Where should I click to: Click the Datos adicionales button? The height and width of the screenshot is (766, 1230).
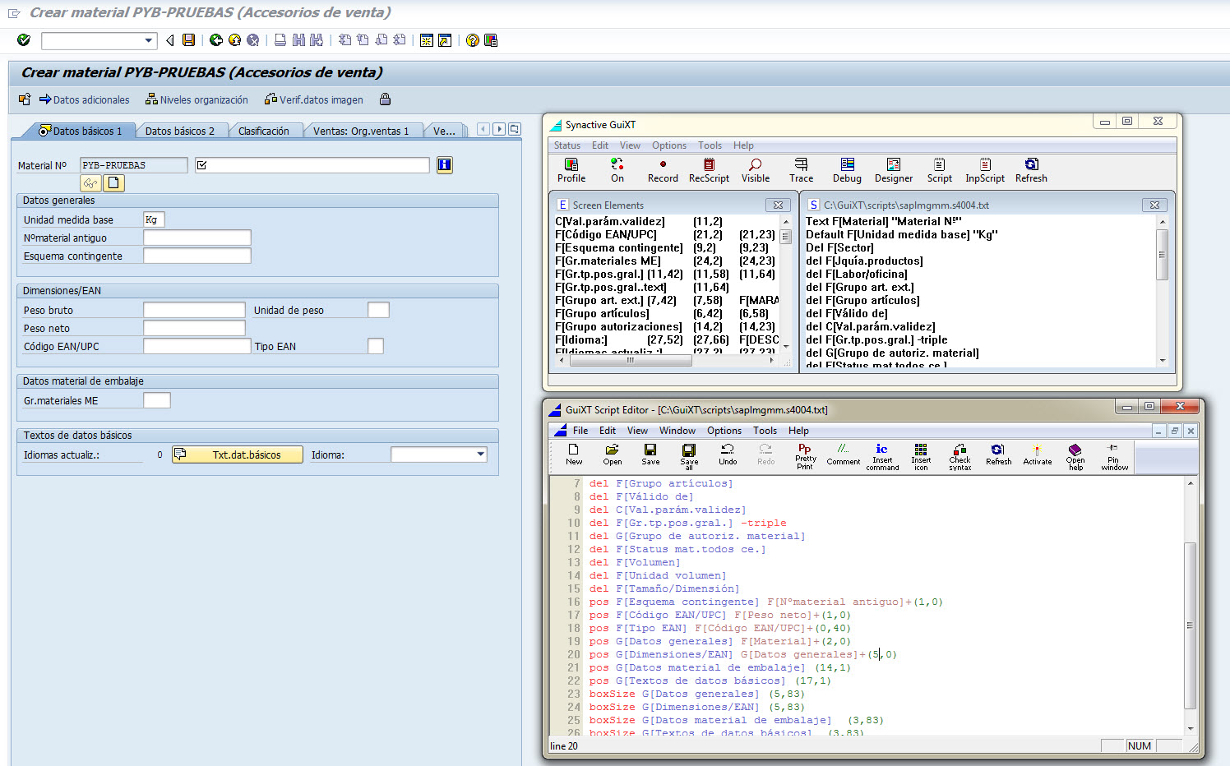(85, 99)
